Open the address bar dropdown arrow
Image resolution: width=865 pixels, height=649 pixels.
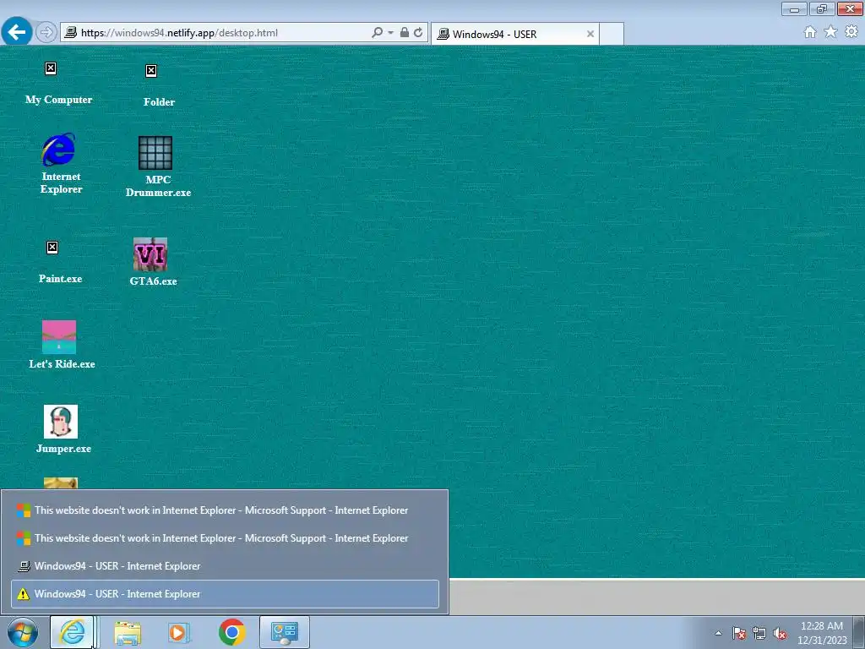point(390,33)
